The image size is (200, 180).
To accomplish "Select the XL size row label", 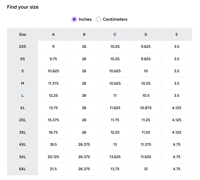I will click(x=23, y=108).
